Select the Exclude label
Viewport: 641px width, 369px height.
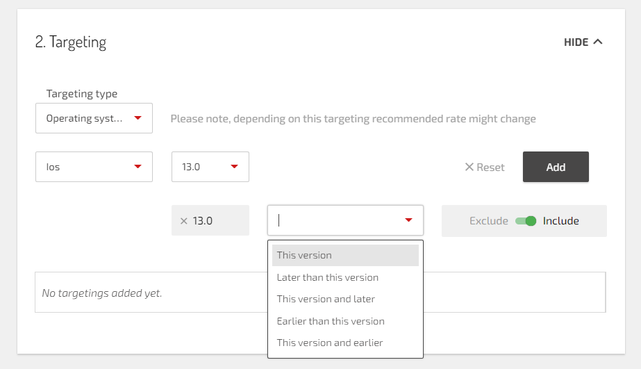pos(488,221)
